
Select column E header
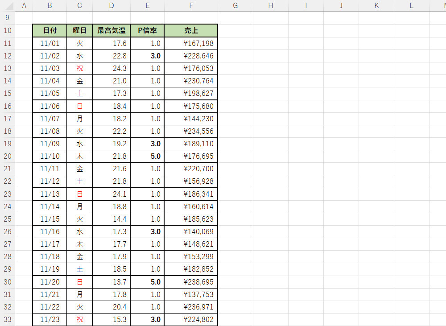pos(147,6)
